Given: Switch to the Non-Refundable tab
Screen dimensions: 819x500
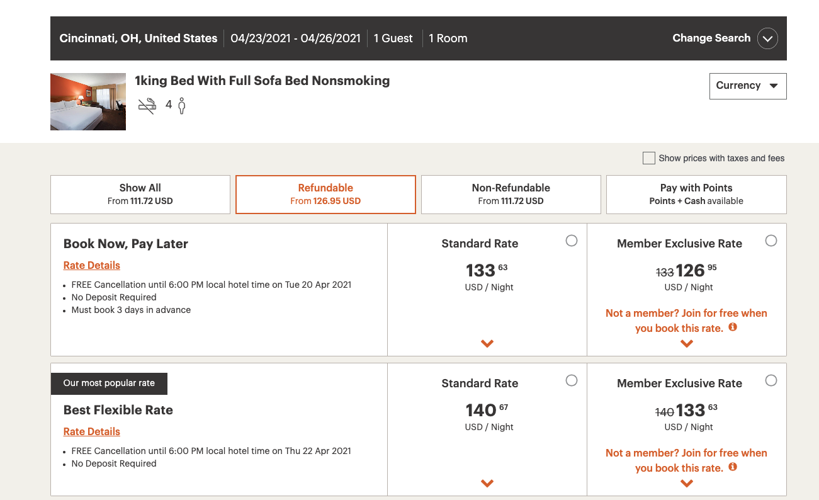Looking at the screenshot, I should (x=511, y=195).
